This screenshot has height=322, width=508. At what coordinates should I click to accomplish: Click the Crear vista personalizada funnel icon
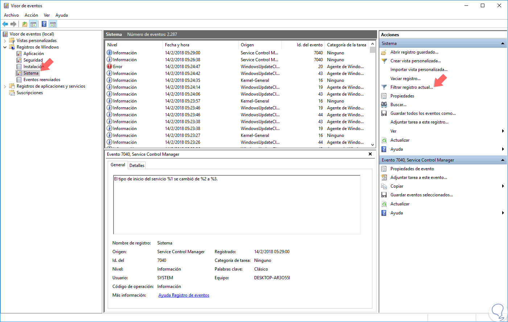(384, 61)
